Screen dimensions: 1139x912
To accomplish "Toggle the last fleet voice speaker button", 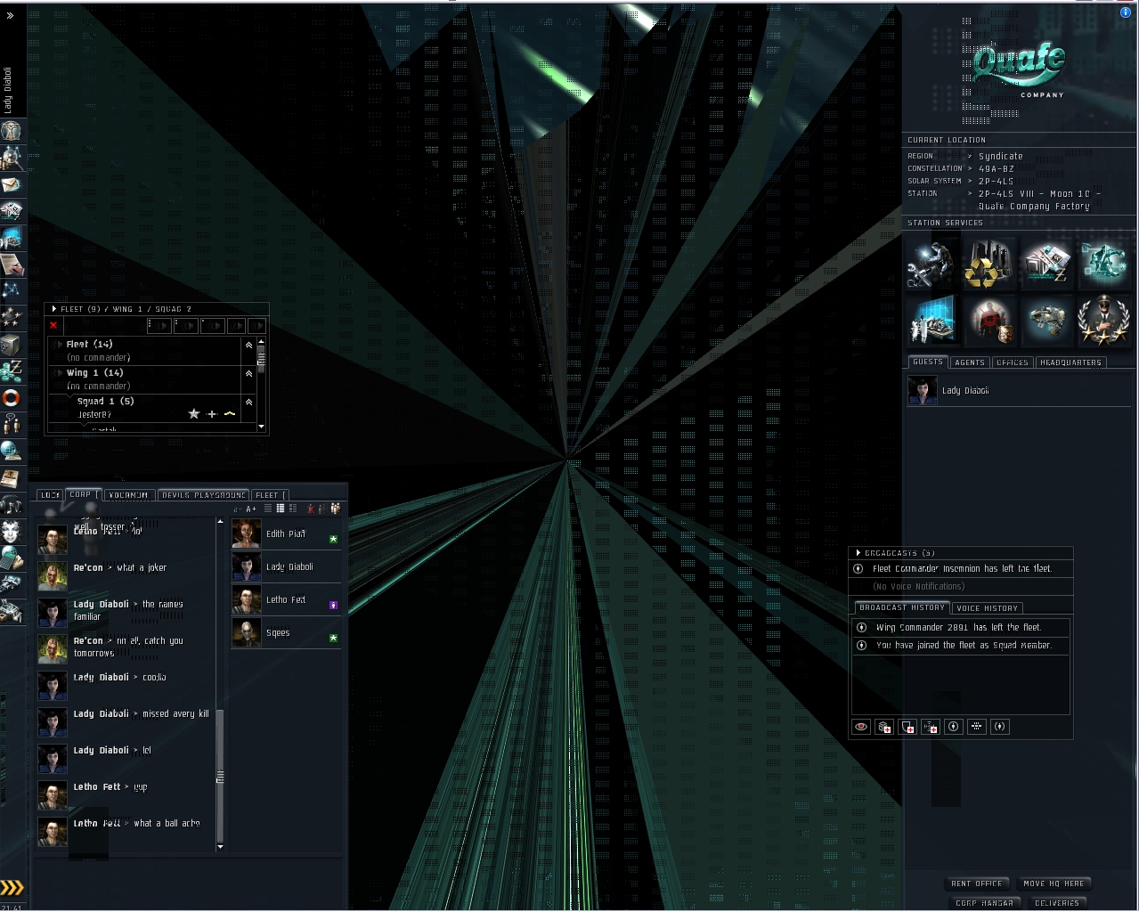I will click(256, 326).
